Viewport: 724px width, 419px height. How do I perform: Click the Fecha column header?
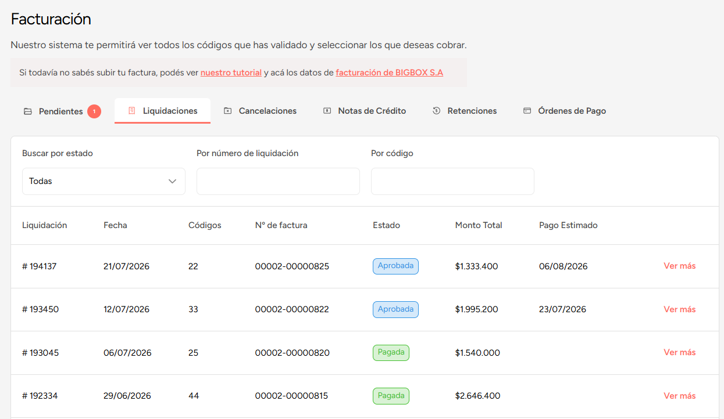click(115, 225)
